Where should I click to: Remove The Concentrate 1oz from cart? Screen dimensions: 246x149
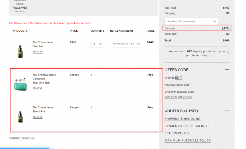pos(37,52)
